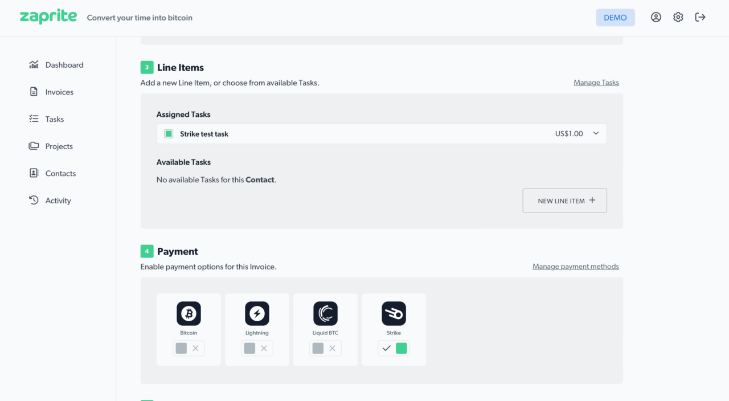Click the Activity history icon in sidebar
729x401 pixels.
(34, 200)
